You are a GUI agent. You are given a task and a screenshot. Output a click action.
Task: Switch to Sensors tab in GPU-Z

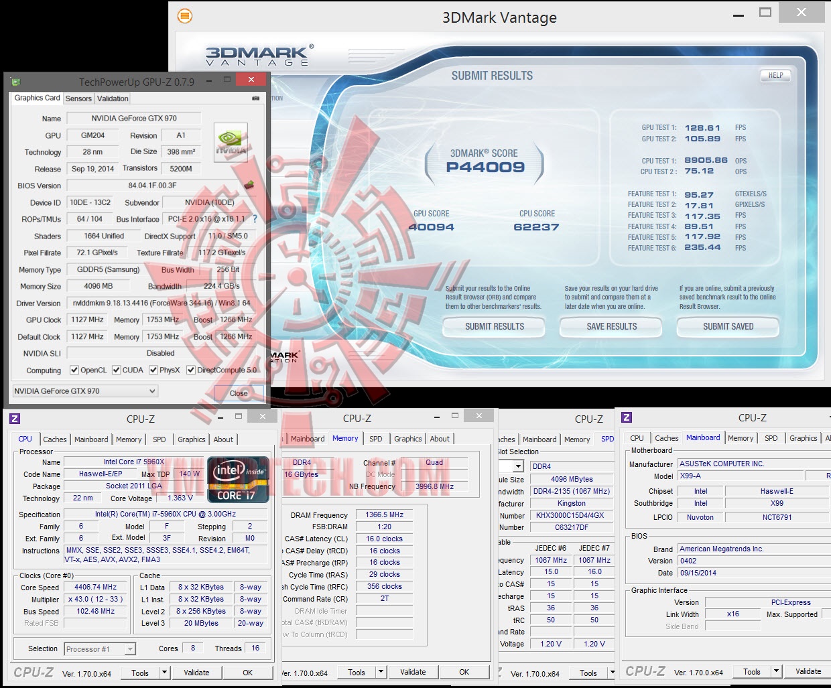point(78,98)
